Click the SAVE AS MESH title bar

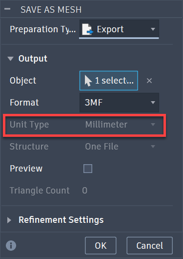point(91,9)
